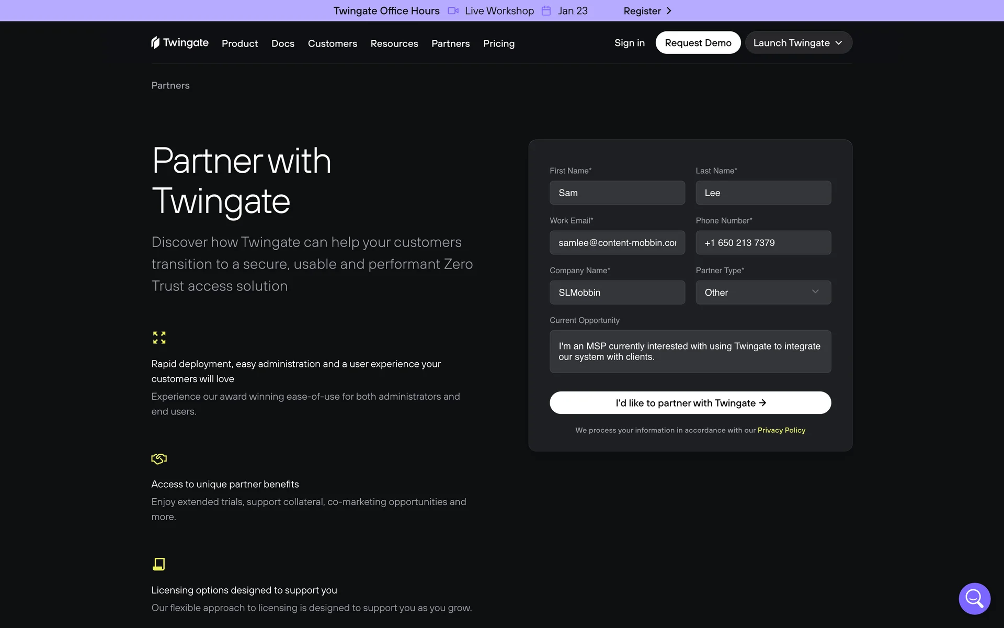1004x628 pixels.
Task: Click the calendar icon beside Jan 23
Action: 546,10
